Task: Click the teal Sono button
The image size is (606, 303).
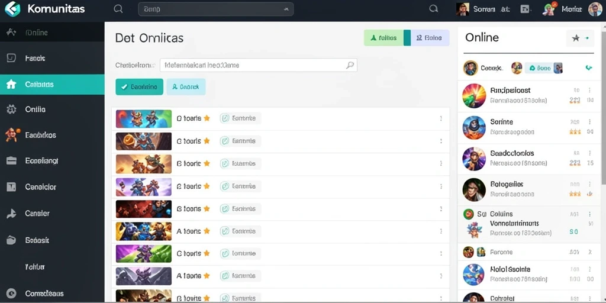Action: click(x=540, y=69)
